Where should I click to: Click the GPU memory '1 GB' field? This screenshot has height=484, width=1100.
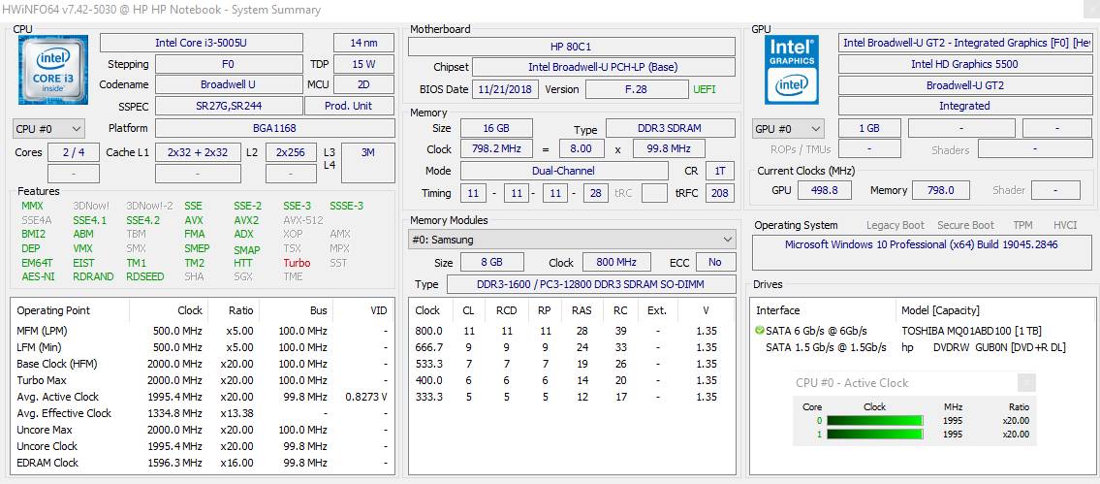pos(869,129)
